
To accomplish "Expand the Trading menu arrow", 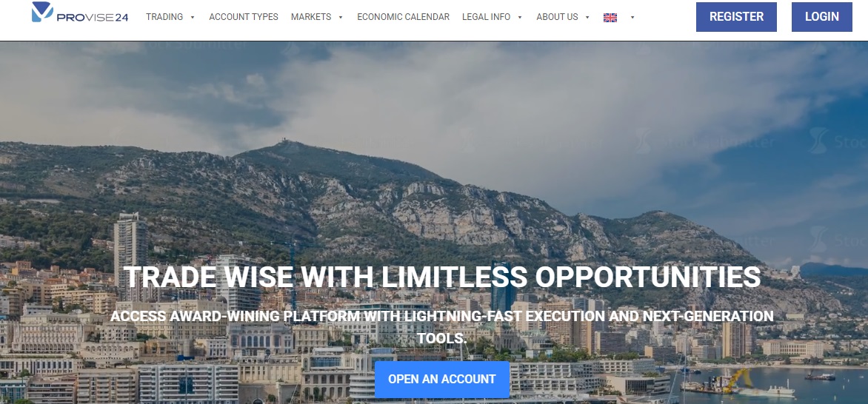I will click(193, 18).
